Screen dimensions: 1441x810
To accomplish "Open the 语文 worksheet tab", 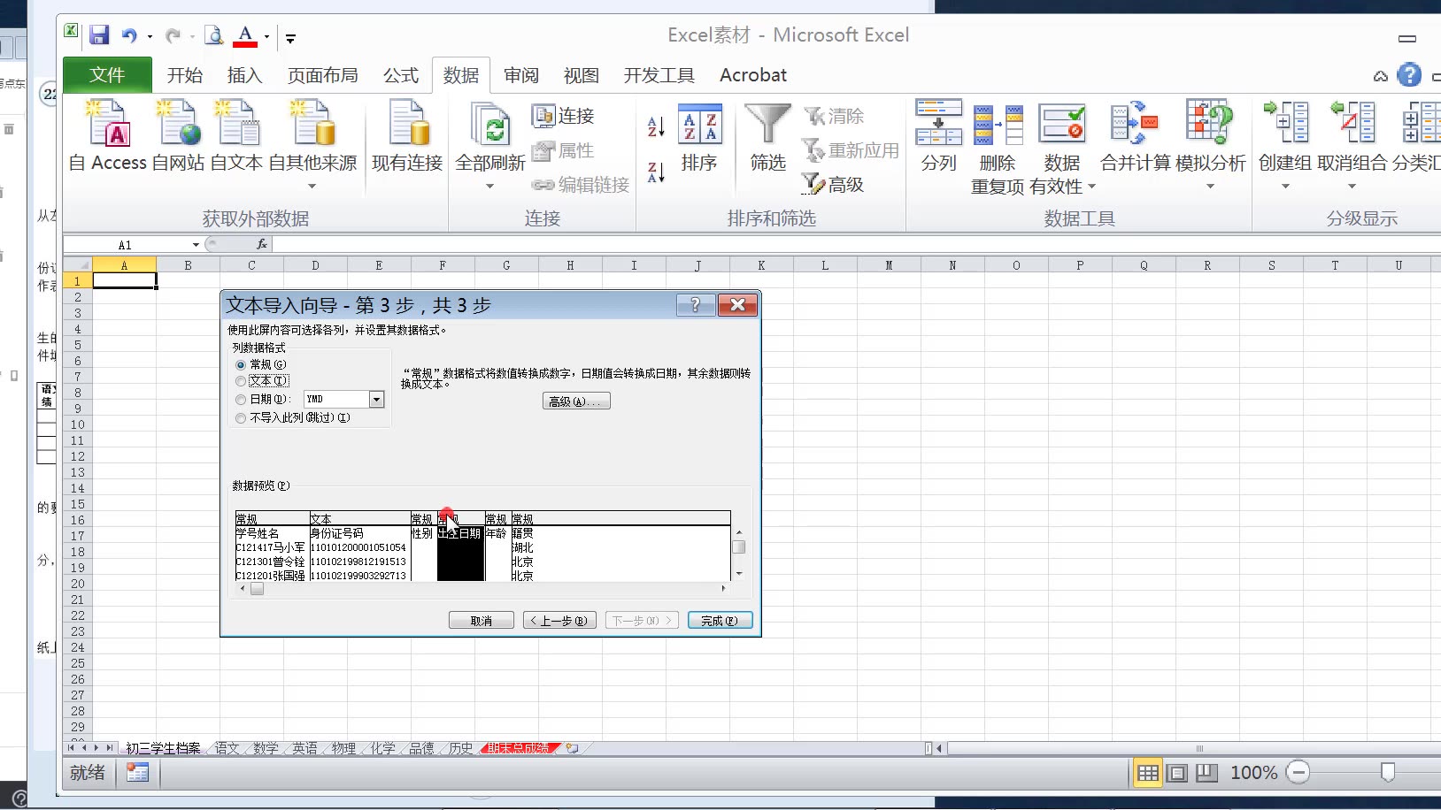I will (x=227, y=747).
